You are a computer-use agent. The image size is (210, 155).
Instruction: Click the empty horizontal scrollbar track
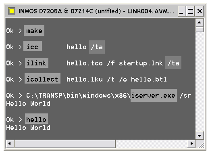pyautogui.click(x=151, y=144)
